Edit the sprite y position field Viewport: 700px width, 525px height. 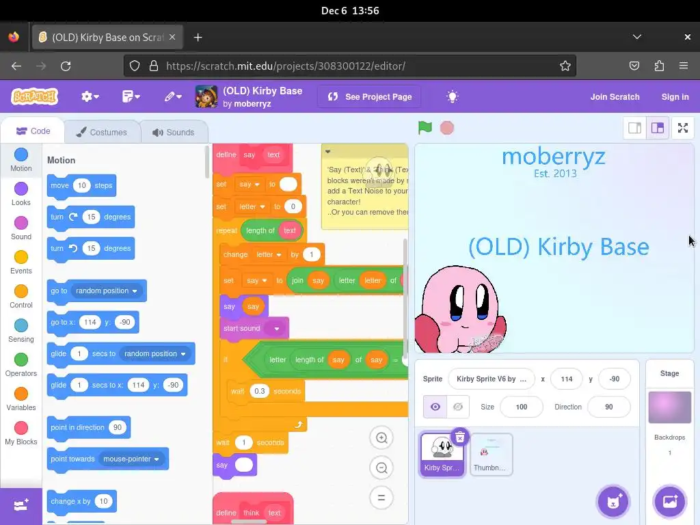click(x=615, y=379)
